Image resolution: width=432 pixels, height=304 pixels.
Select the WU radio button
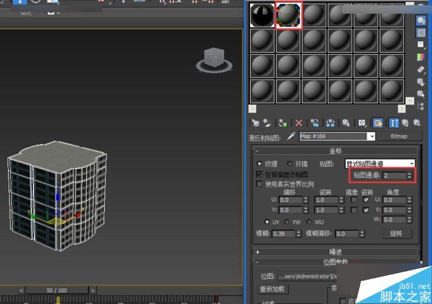tap(309, 222)
